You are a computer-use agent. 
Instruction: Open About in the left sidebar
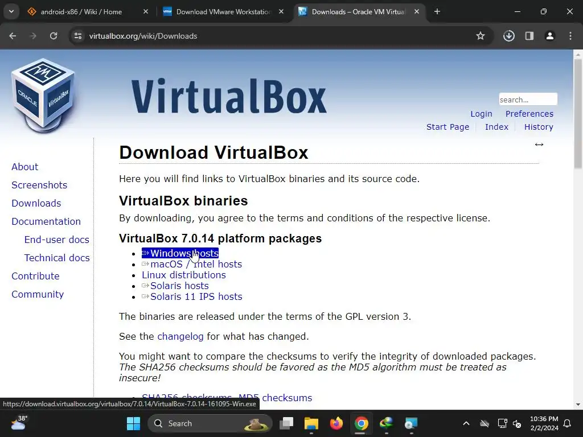[x=25, y=167]
